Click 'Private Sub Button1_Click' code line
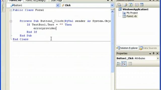Screen dimensions: 161x90 pyautogui.click(x=65, y=21)
